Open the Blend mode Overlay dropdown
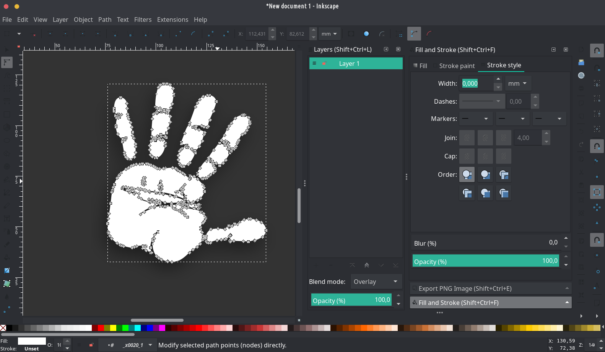Screen dimensions: 605x352 376,282
